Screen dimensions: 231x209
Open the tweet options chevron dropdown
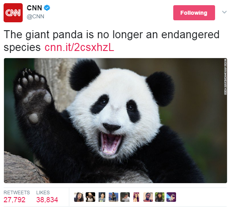[224, 12]
